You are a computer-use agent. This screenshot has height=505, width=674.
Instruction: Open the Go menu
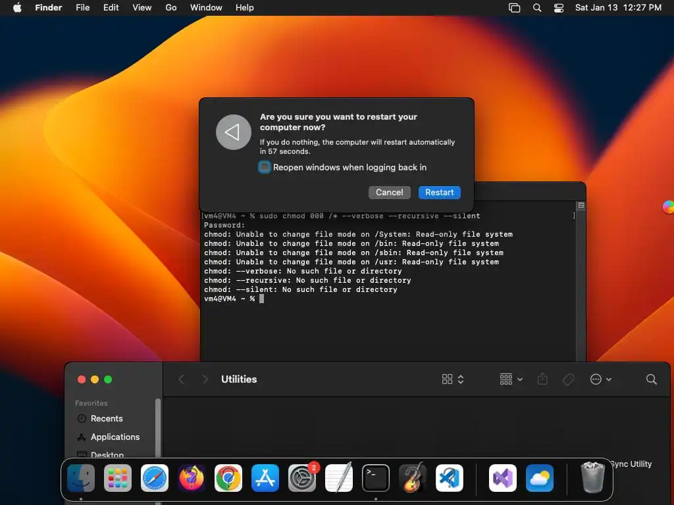point(171,7)
